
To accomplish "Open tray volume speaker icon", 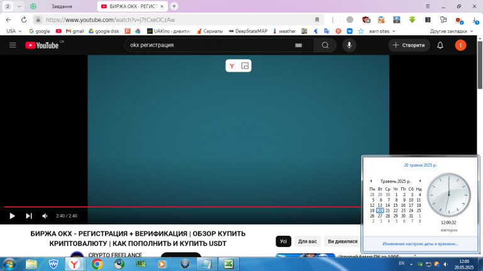I will [445, 264].
